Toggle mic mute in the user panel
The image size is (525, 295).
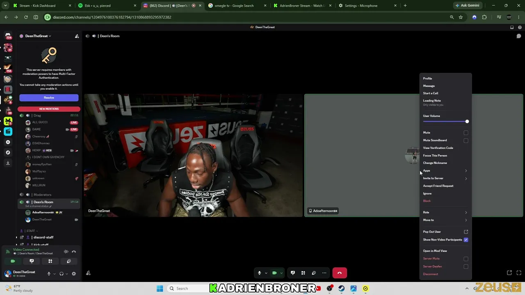pos(49,274)
